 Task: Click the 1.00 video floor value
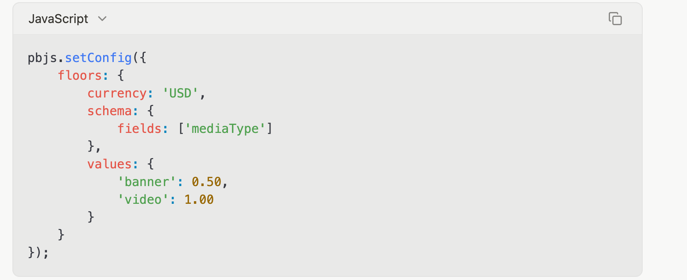[199, 200]
